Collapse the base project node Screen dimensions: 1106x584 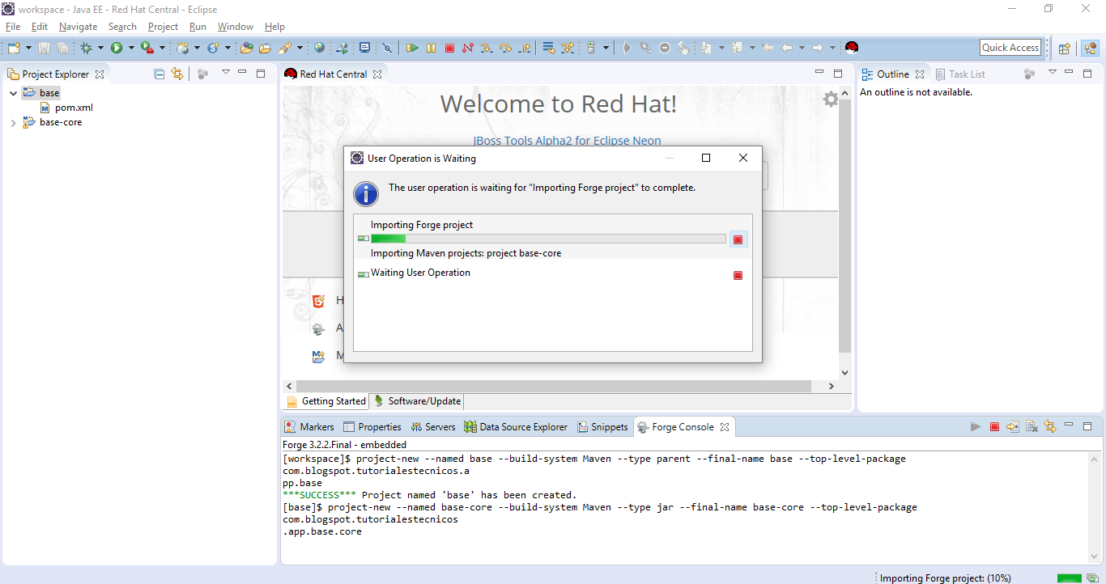pos(12,92)
